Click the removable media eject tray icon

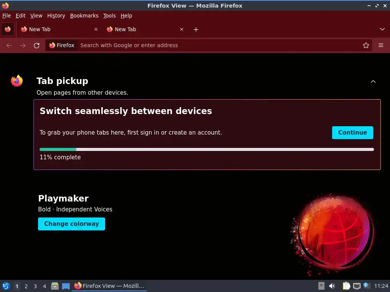pyautogui.click(x=321, y=286)
